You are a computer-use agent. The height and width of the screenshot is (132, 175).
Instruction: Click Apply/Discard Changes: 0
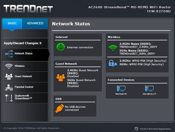pos(22,43)
